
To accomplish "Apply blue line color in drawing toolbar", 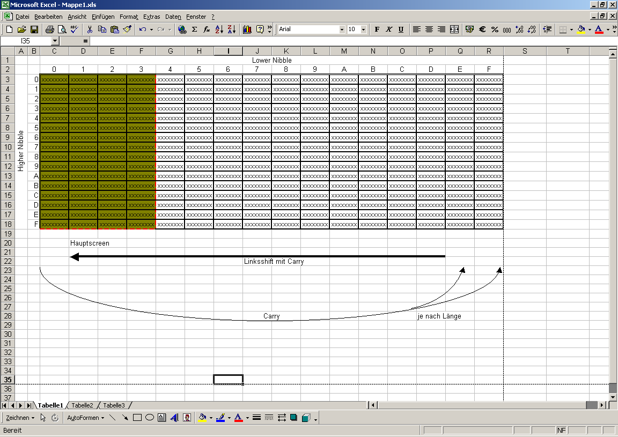I will [220, 418].
